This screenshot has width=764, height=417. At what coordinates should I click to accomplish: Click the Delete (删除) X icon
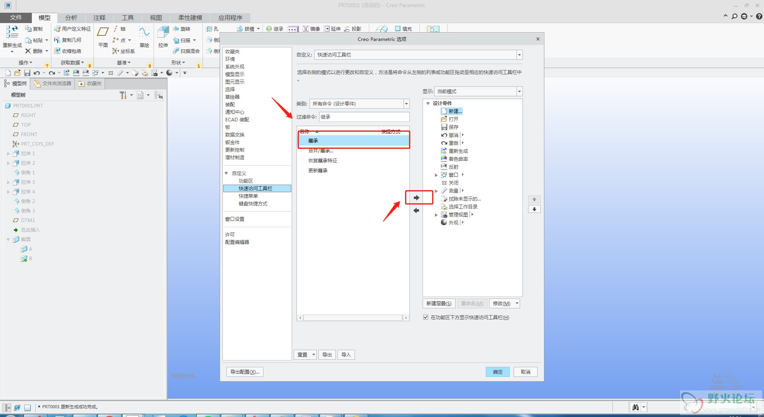coord(28,51)
